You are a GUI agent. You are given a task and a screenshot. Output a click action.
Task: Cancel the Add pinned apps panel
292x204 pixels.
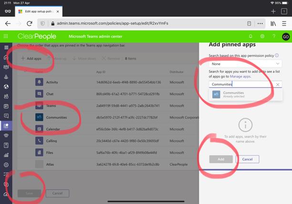(247, 159)
